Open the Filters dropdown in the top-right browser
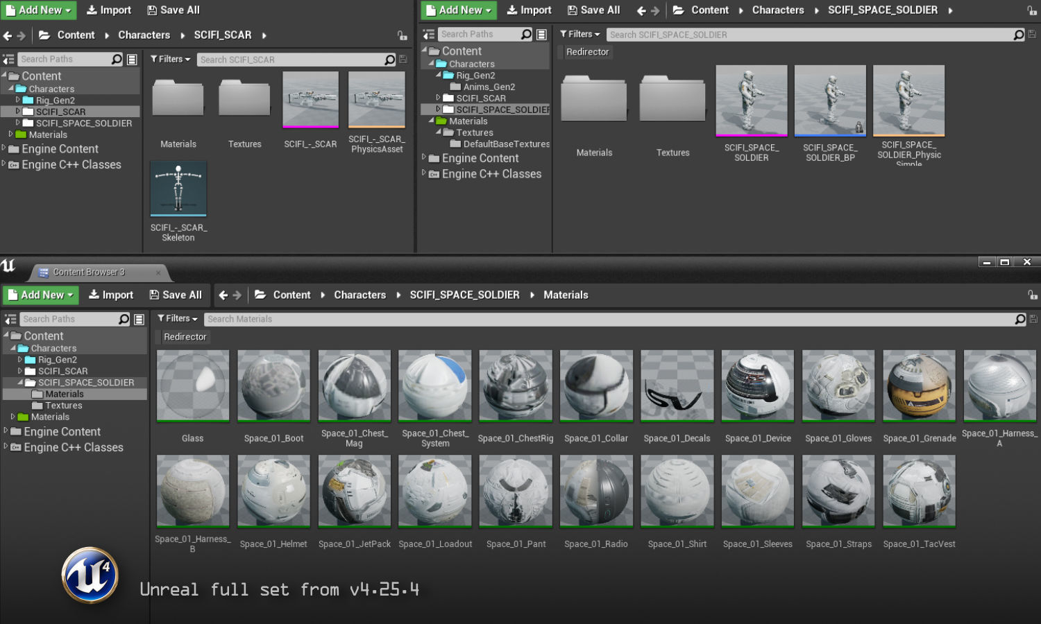The width and height of the screenshot is (1041, 624). tap(580, 34)
